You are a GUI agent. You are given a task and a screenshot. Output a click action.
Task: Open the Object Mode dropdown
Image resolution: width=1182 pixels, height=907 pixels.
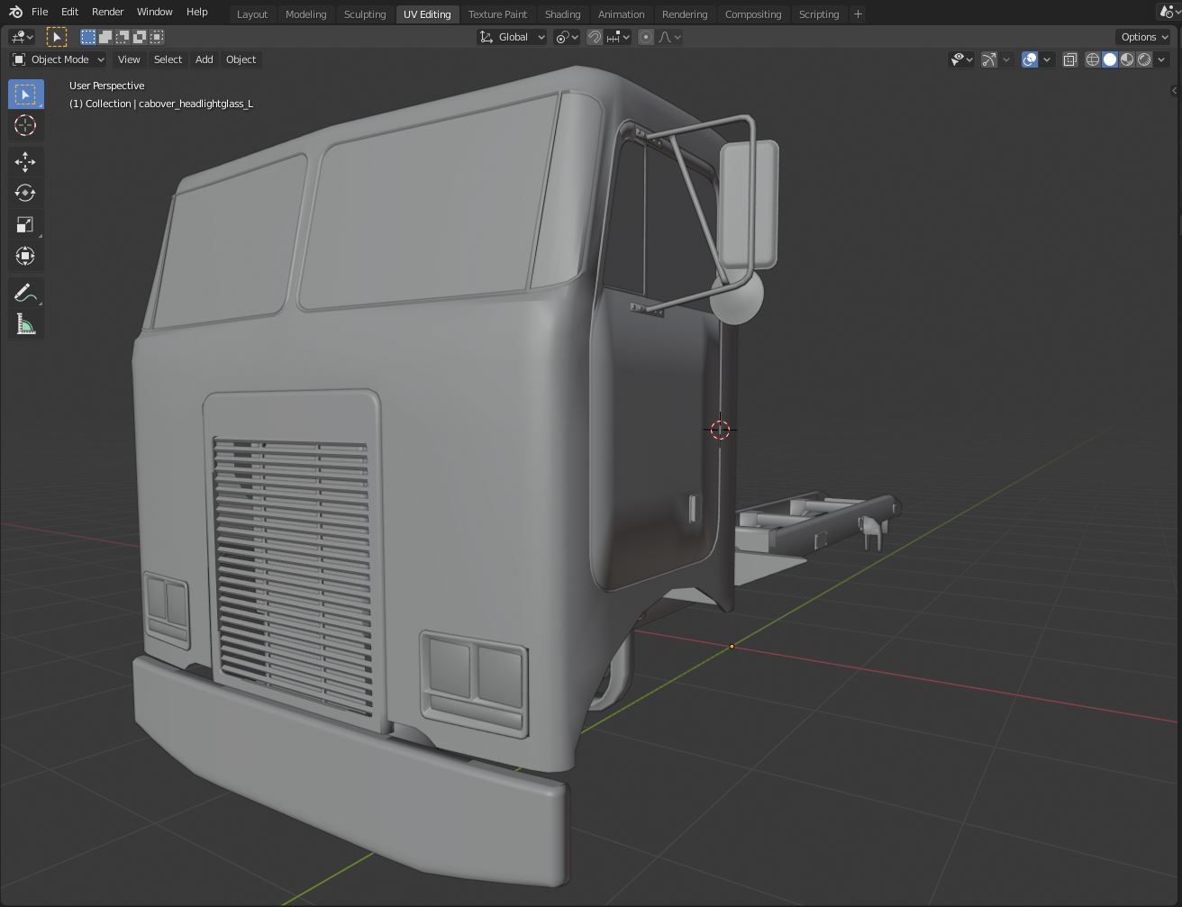[58, 59]
